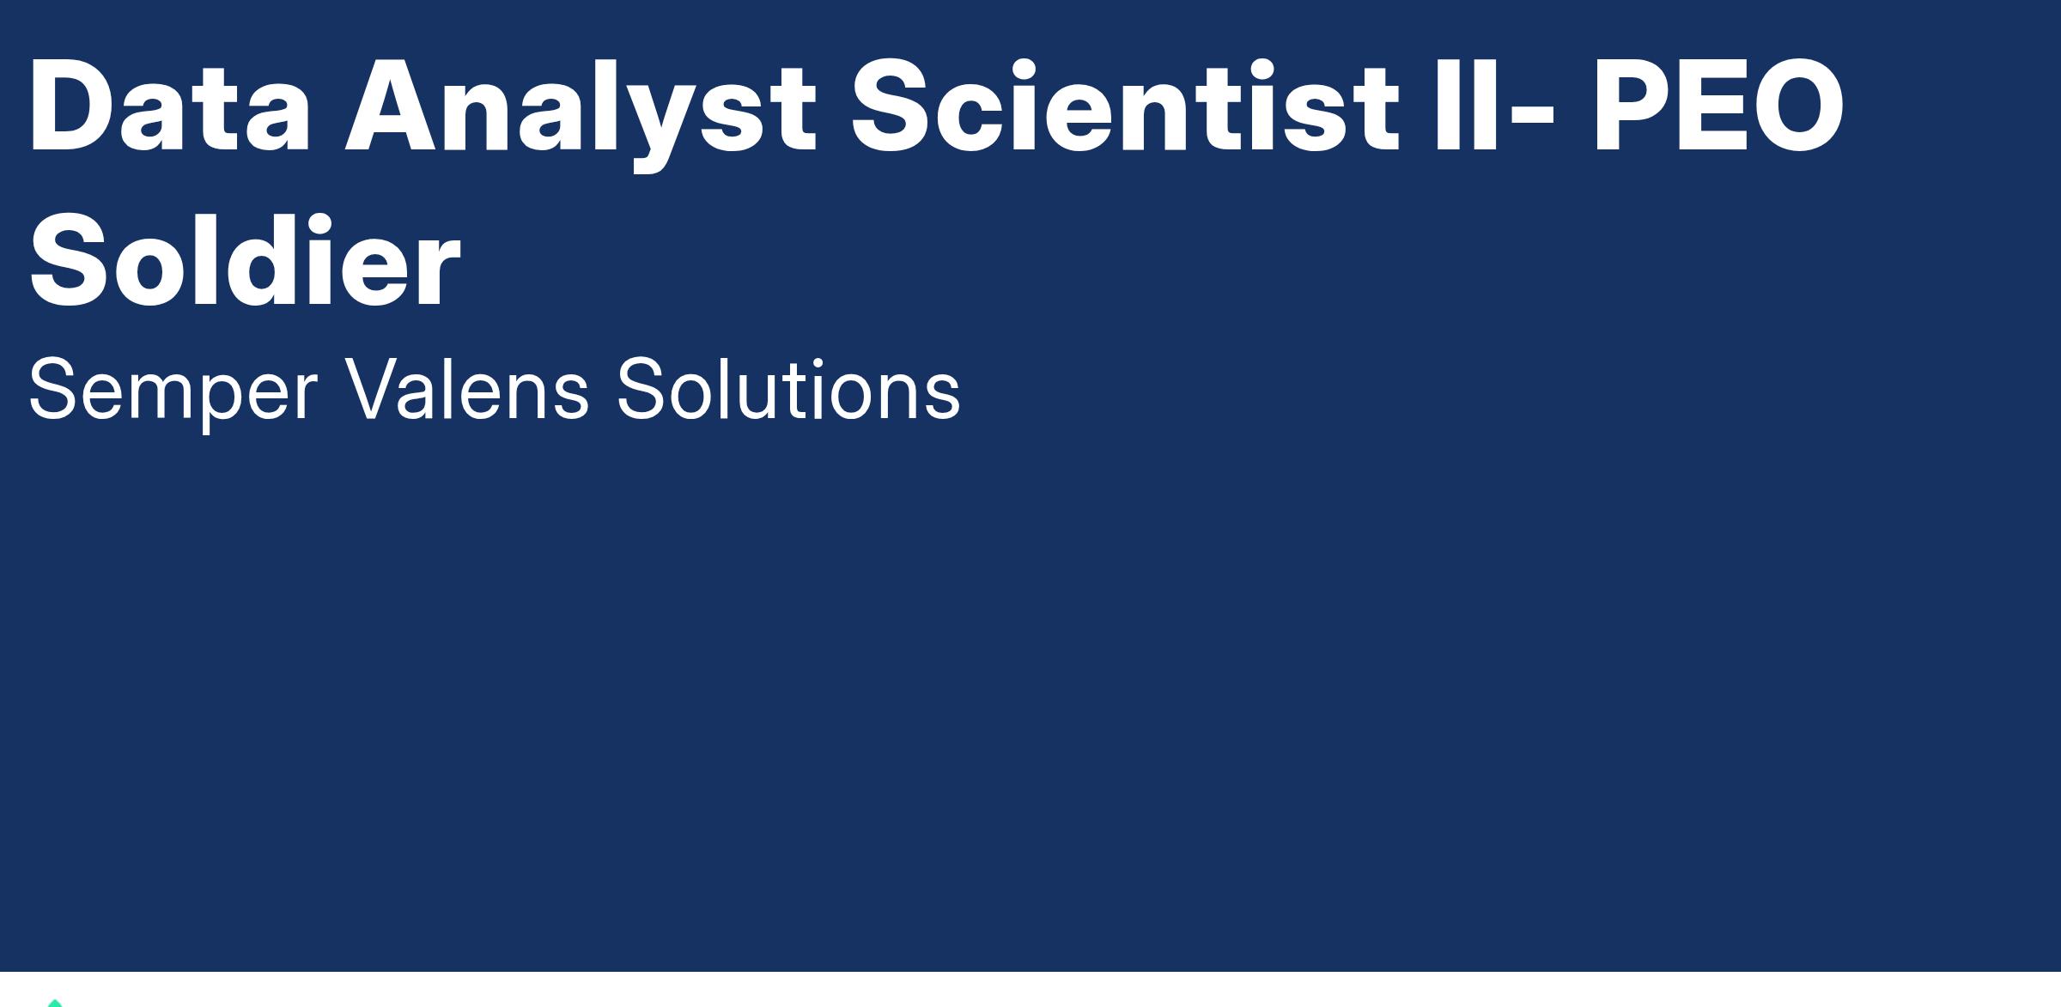Click "Valens" in the company name
This screenshot has height=1007, width=2061.
pyautogui.click(x=467, y=391)
